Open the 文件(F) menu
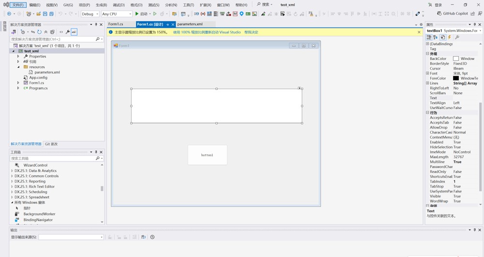This screenshot has height=257, width=484. pos(18,5)
